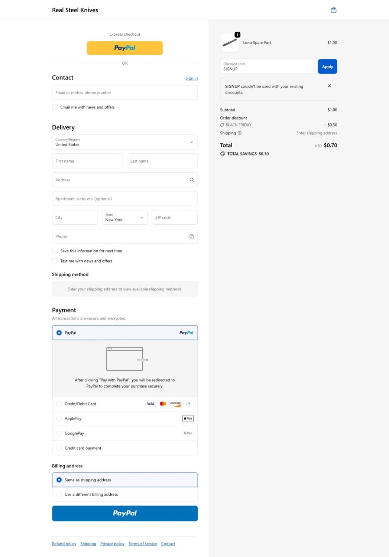Image resolution: width=389 pixels, height=557 pixels.
Task: Click the First name field
Action: [x=87, y=161]
